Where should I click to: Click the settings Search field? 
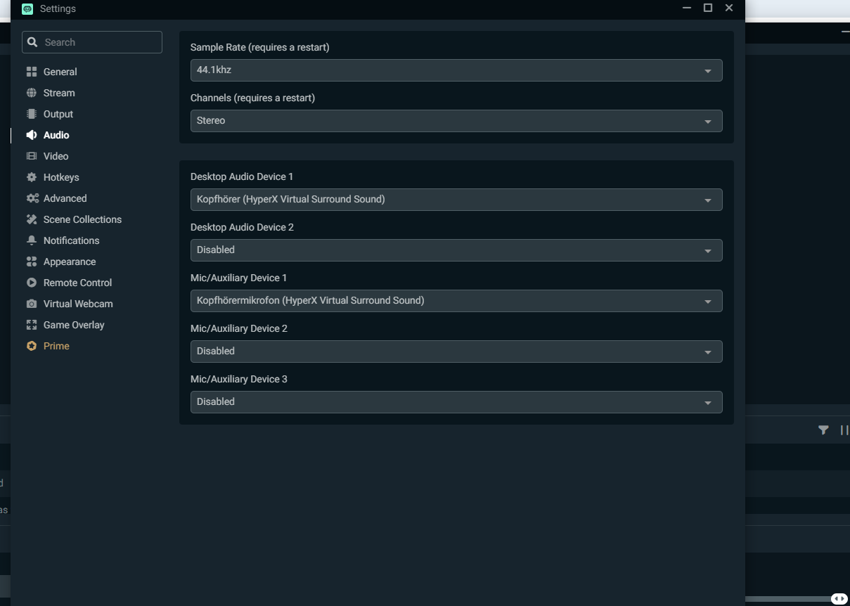tap(98, 42)
